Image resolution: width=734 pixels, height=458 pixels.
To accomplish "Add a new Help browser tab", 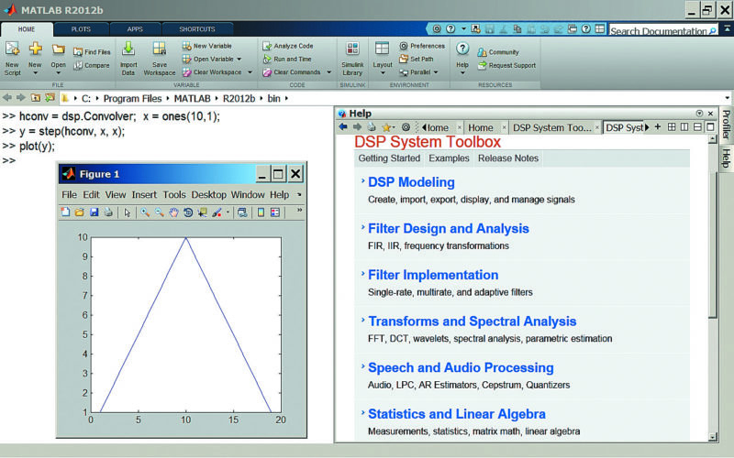I will (658, 126).
